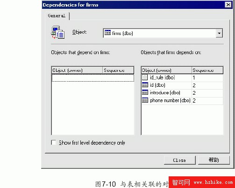235x188 pixels.
Task: Click the 帮助 help button
Action: [x=214, y=160]
